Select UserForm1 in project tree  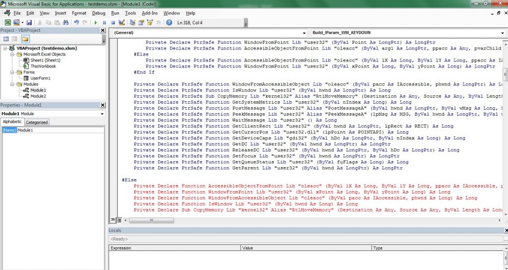pyautogui.click(x=41, y=78)
